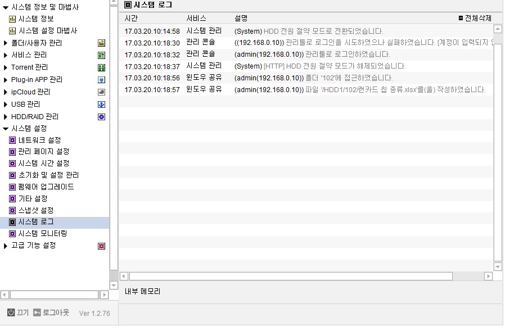510x331 pixels.
Task: Click log table scroll up arrow
Action: pos(498,29)
